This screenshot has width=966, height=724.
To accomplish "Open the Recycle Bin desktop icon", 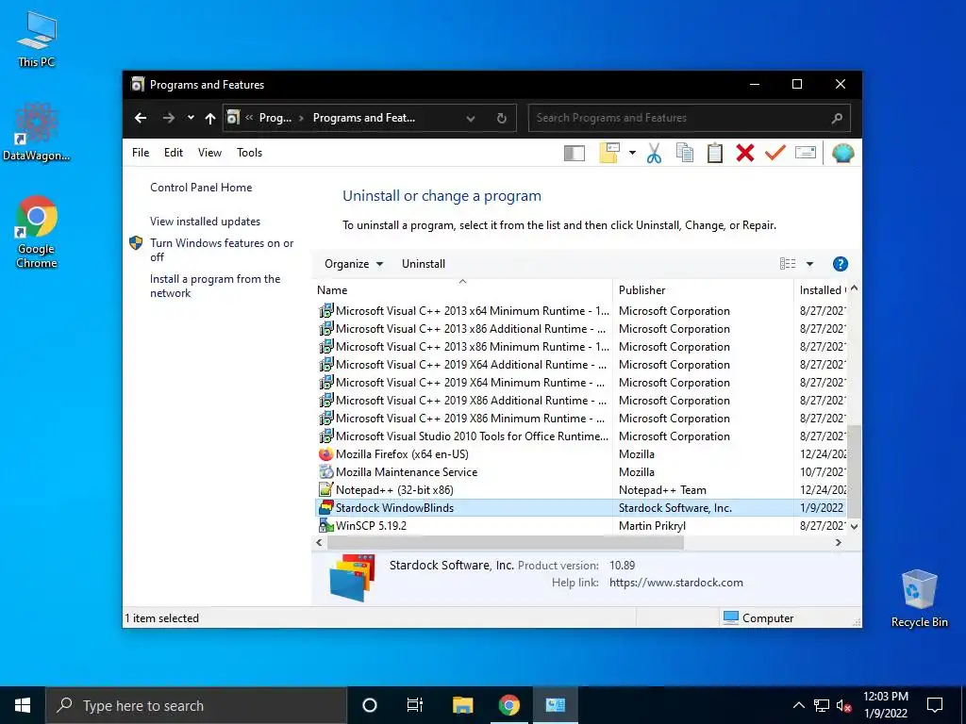I will (x=919, y=599).
